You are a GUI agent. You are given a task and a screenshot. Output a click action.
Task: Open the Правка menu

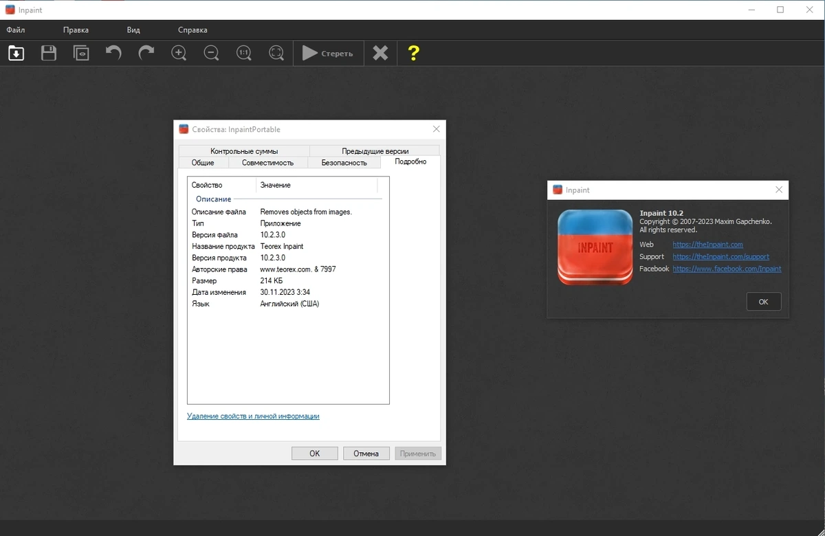[76, 30]
